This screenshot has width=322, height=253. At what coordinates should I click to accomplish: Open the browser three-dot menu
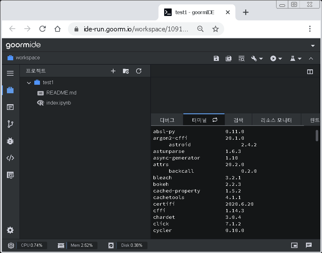(310, 29)
